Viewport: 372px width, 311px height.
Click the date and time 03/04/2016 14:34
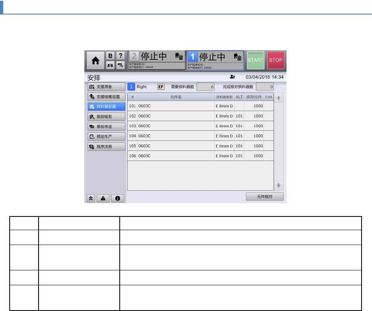click(x=264, y=77)
